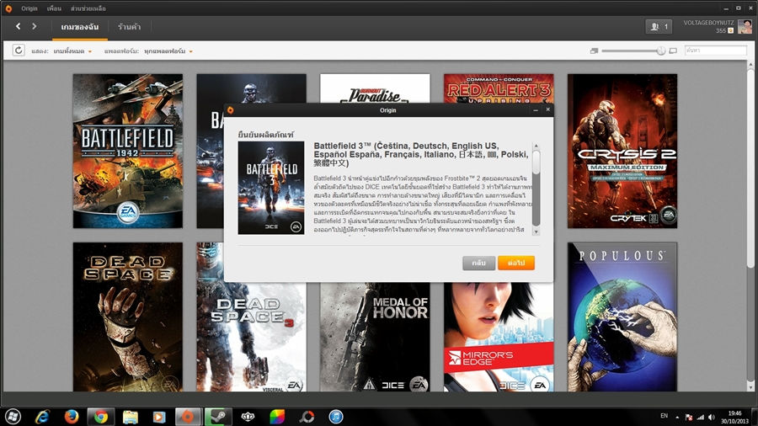Click the 355 points value
758x426 pixels.
[721, 30]
